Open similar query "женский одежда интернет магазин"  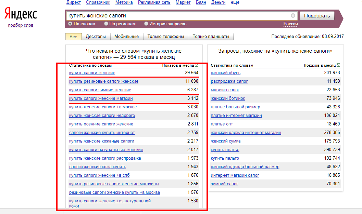[246, 132]
